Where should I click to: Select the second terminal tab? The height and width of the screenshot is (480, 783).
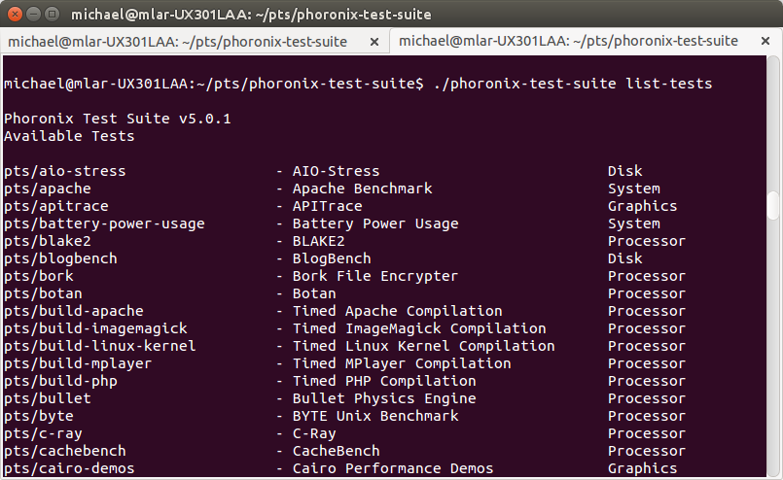coord(568,42)
